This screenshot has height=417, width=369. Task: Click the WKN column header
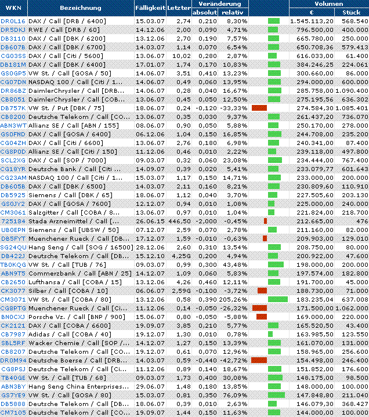[x=13, y=8]
